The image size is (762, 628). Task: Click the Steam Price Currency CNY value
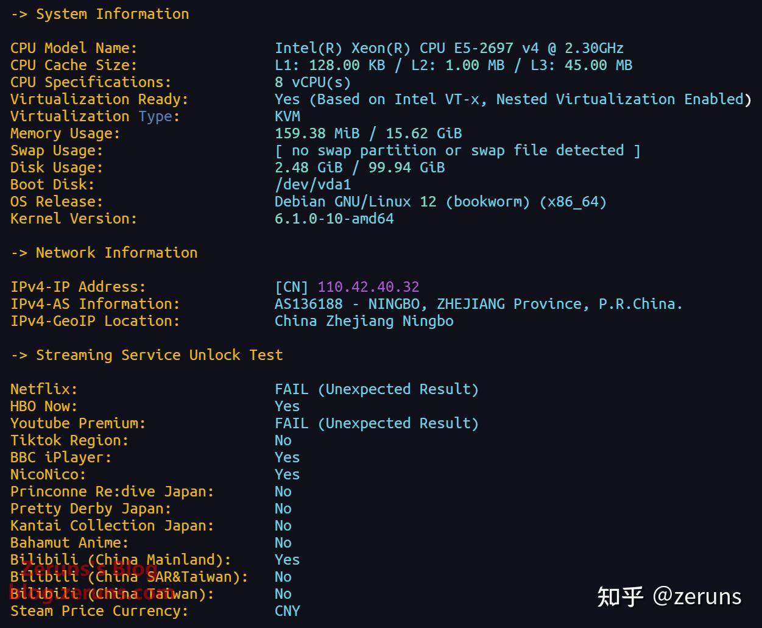[x=288, y=611]
